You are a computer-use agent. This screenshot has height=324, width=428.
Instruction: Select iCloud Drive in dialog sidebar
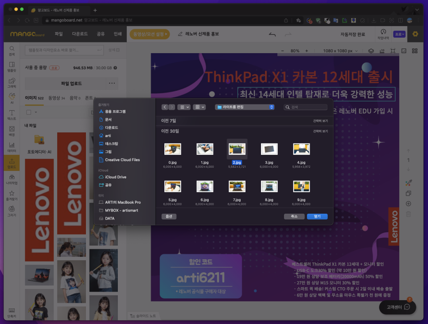tap(116, 177)
